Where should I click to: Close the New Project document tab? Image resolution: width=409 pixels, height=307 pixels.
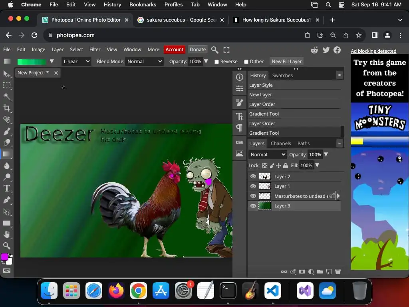[x=56, y=73]
